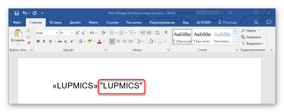Image resolution: width=284 pixels, height=112 pixels.
Task: Open the Arial font name dropdown
Action: 57,33
